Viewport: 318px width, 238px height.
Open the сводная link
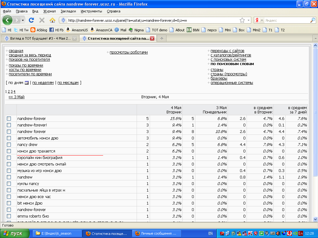[16, 51]
